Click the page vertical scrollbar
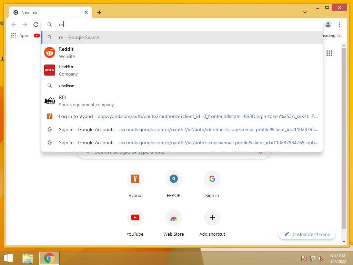The width and height of the screenshot is (353, 265). click(x=344, y=138)
